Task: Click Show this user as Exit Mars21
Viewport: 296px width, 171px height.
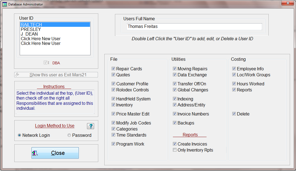Action: click(x=56, y=75)
